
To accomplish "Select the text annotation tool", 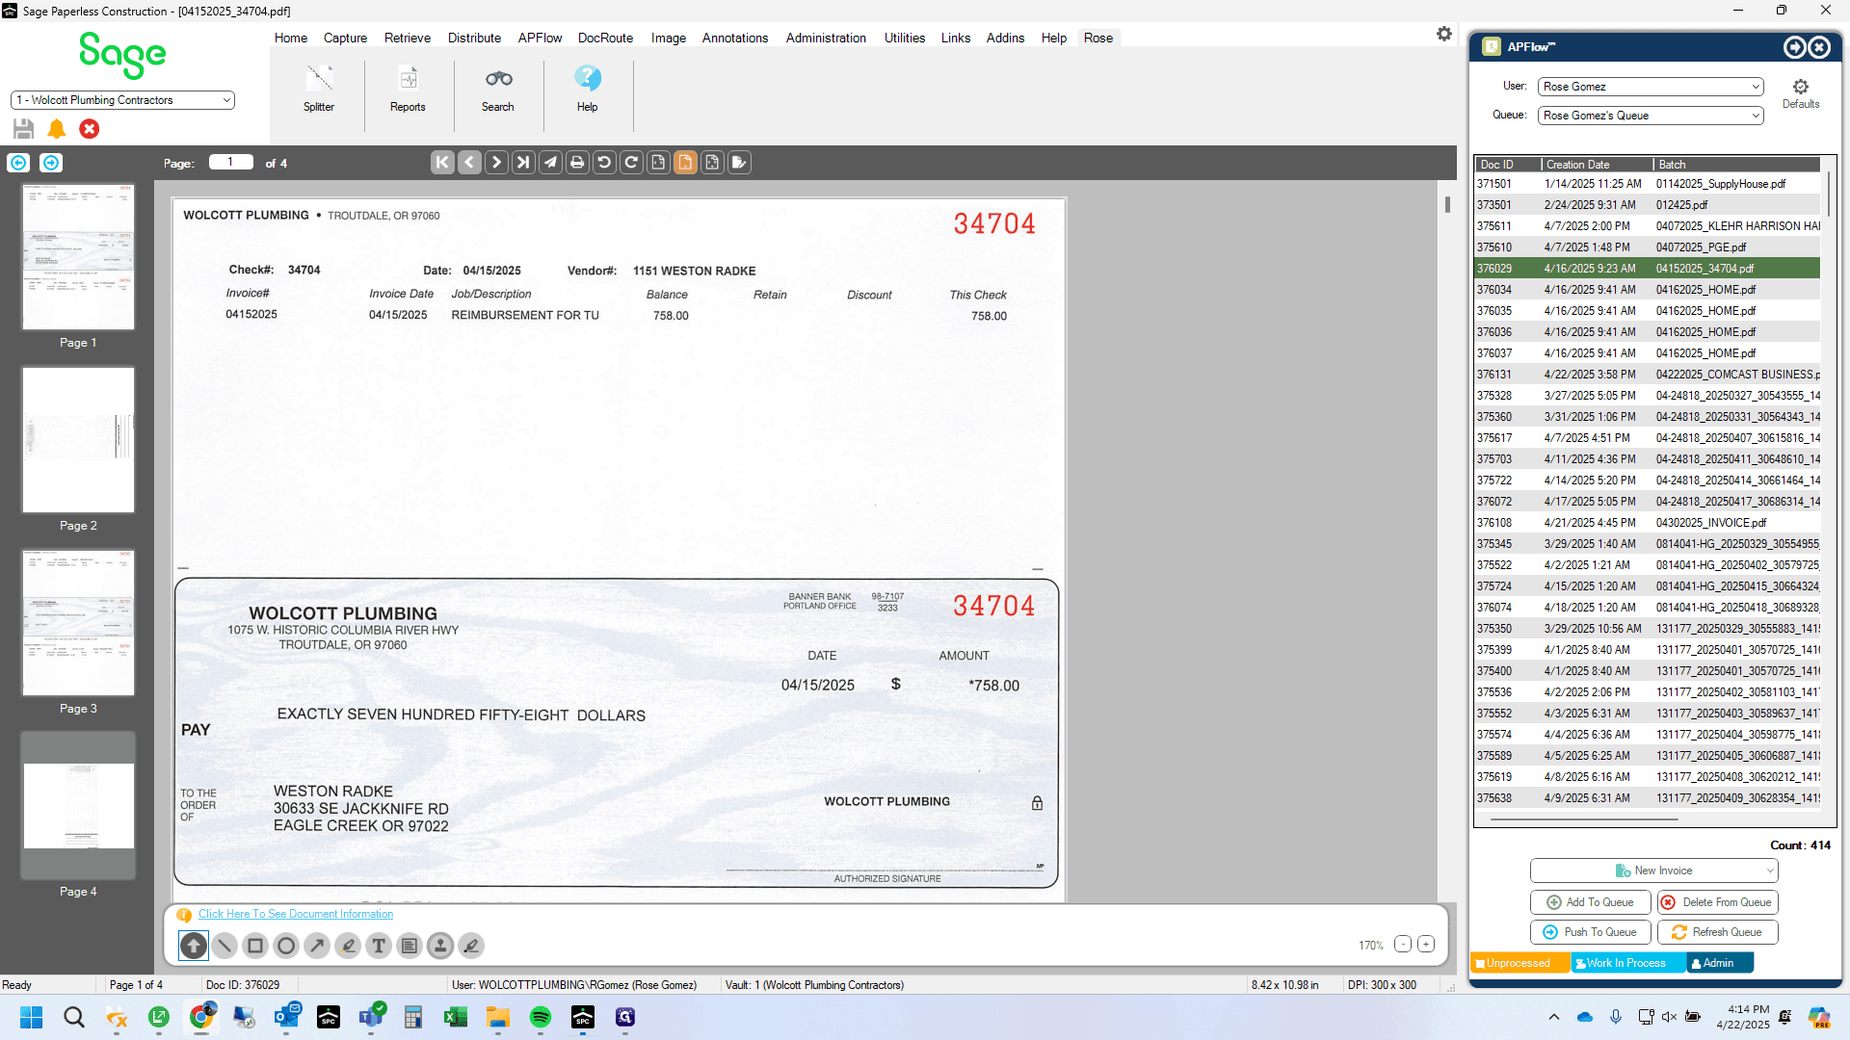I will point(379,946).
